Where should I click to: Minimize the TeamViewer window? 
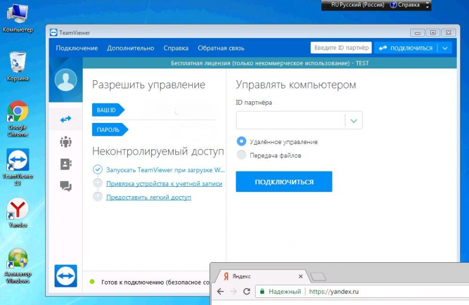[418, 33]
